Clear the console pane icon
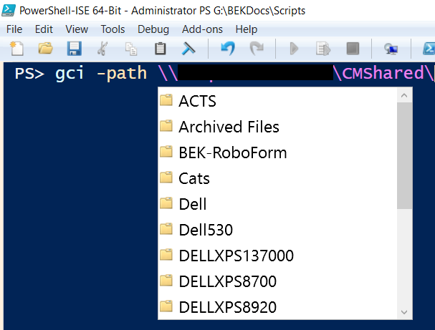435x330 pixels. (x=189, y=49)
